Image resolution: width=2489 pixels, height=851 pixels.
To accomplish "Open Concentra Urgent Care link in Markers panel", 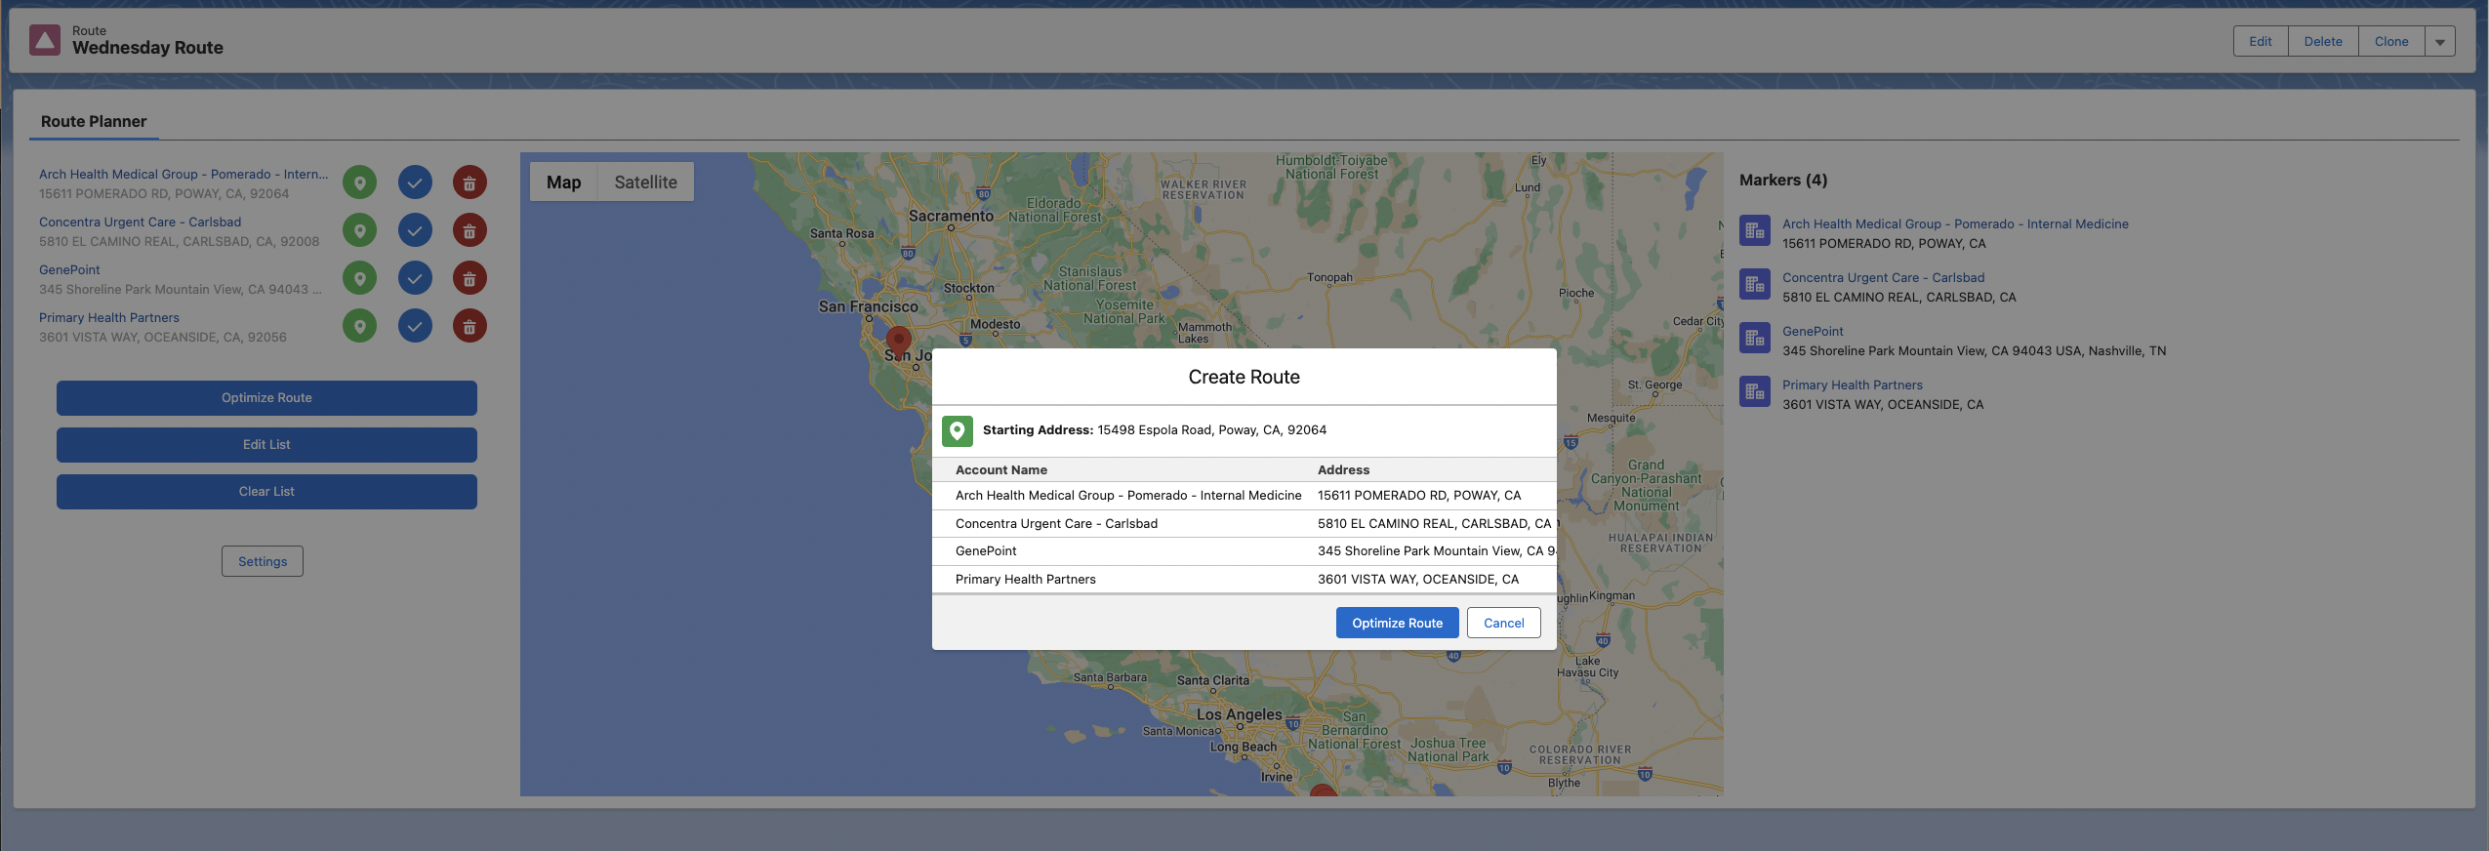I will (x=1883, y=277).
